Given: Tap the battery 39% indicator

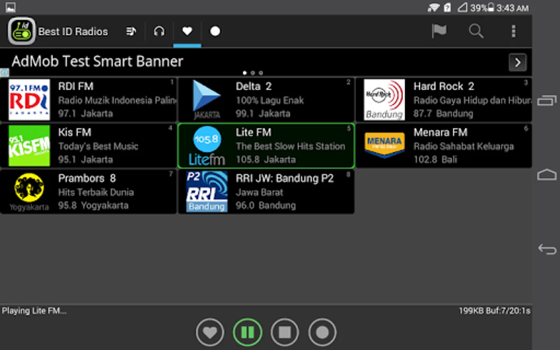Looking at the screenshot, I should pyautogui.click(x=482, y=7).
